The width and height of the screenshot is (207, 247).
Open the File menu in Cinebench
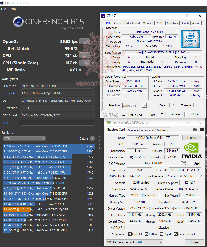(3, 9)
